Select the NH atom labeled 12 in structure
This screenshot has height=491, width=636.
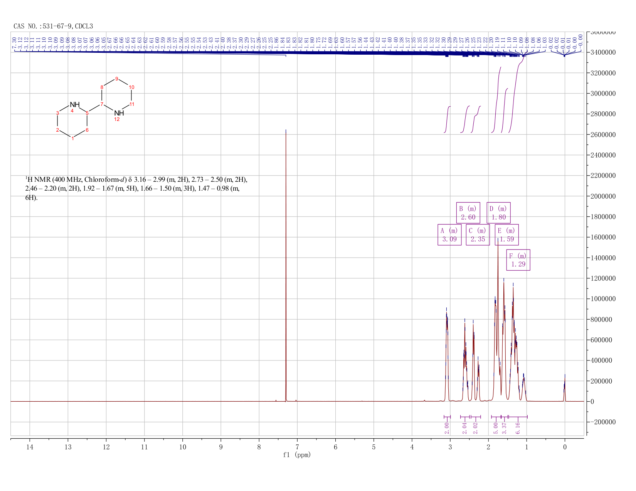119,113
